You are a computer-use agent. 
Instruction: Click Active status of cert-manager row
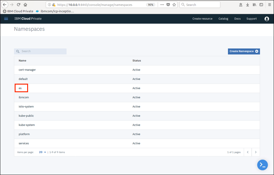point(136,70)
